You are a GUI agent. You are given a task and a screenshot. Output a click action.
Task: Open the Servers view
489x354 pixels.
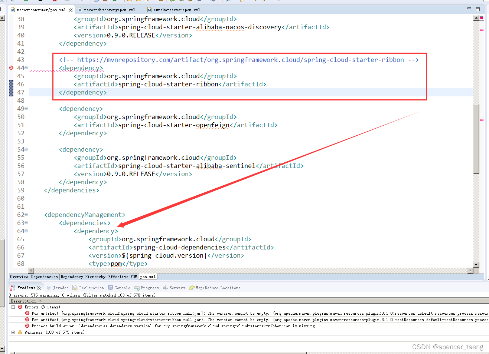(x=177, y=288)
